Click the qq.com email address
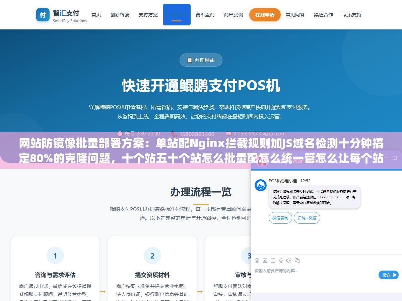This screenshot has width=402, height=301. click(260, 134)
